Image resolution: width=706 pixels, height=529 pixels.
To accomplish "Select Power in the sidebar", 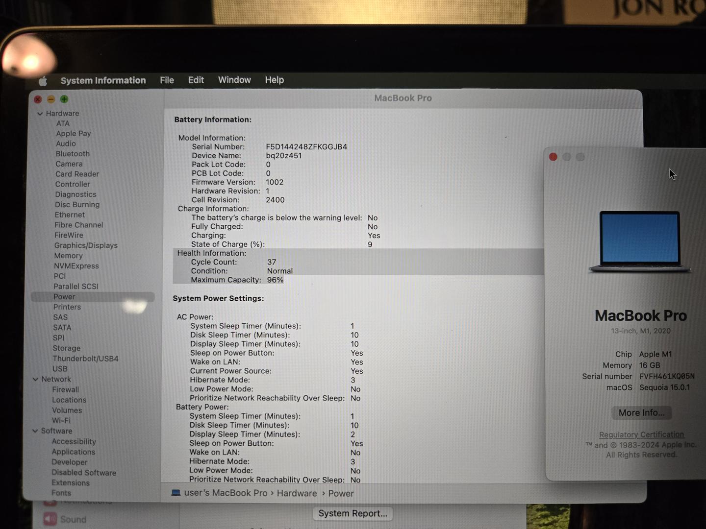I will pyautogui.click(x=93, y=297).
